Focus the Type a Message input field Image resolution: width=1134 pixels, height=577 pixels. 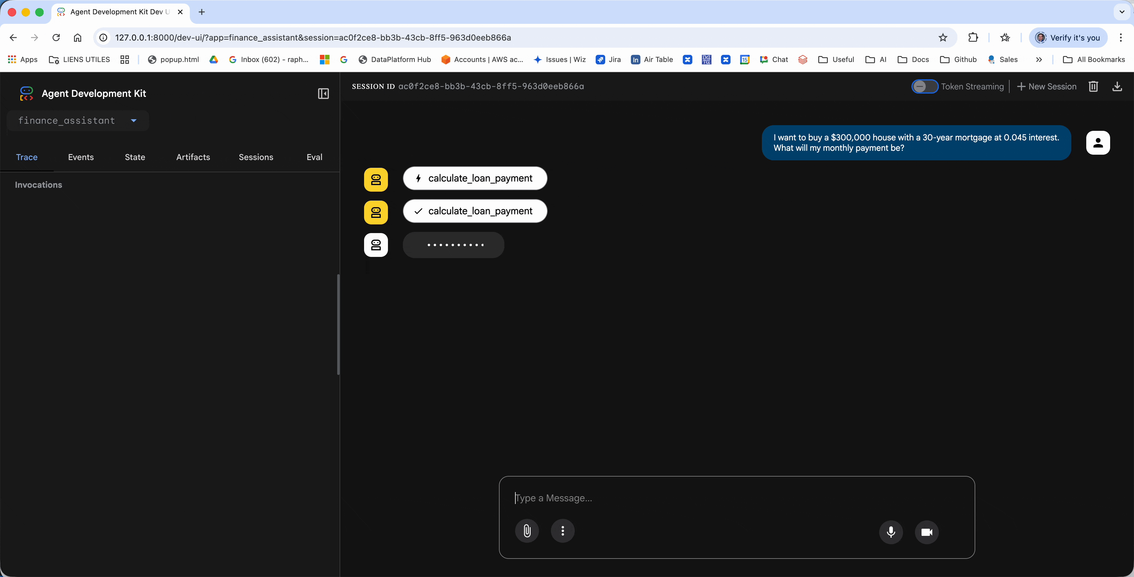click(x=735, y=498)
